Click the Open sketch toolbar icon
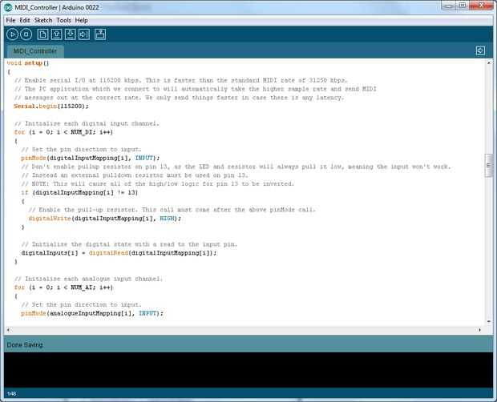Image resolution: width=497 pixels, height=402 pixels. (x=56, y=34)
